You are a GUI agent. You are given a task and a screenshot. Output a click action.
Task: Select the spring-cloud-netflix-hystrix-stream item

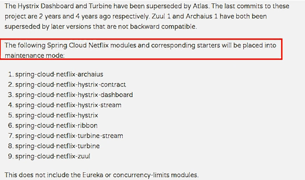coord(68,105)
